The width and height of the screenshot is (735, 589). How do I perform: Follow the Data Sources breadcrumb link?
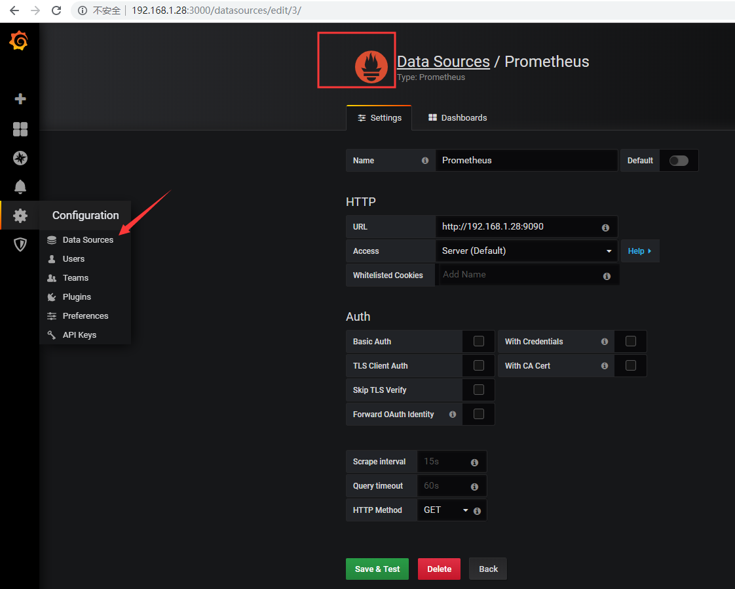pyautogui.click(x=443, y=62)
